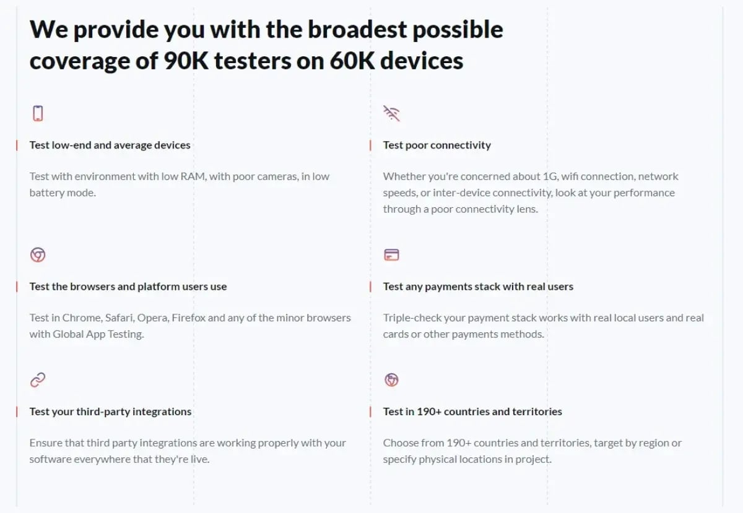Click the chain link integrations icon

coord(38,380)
